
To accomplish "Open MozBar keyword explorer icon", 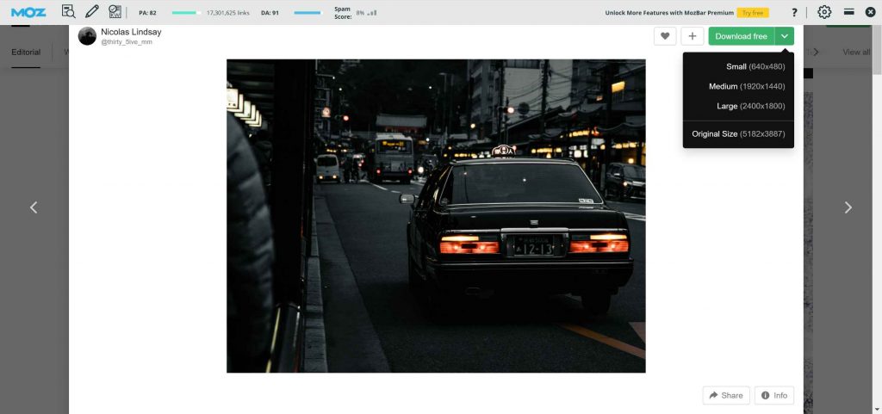I will (x=115, y=12).
